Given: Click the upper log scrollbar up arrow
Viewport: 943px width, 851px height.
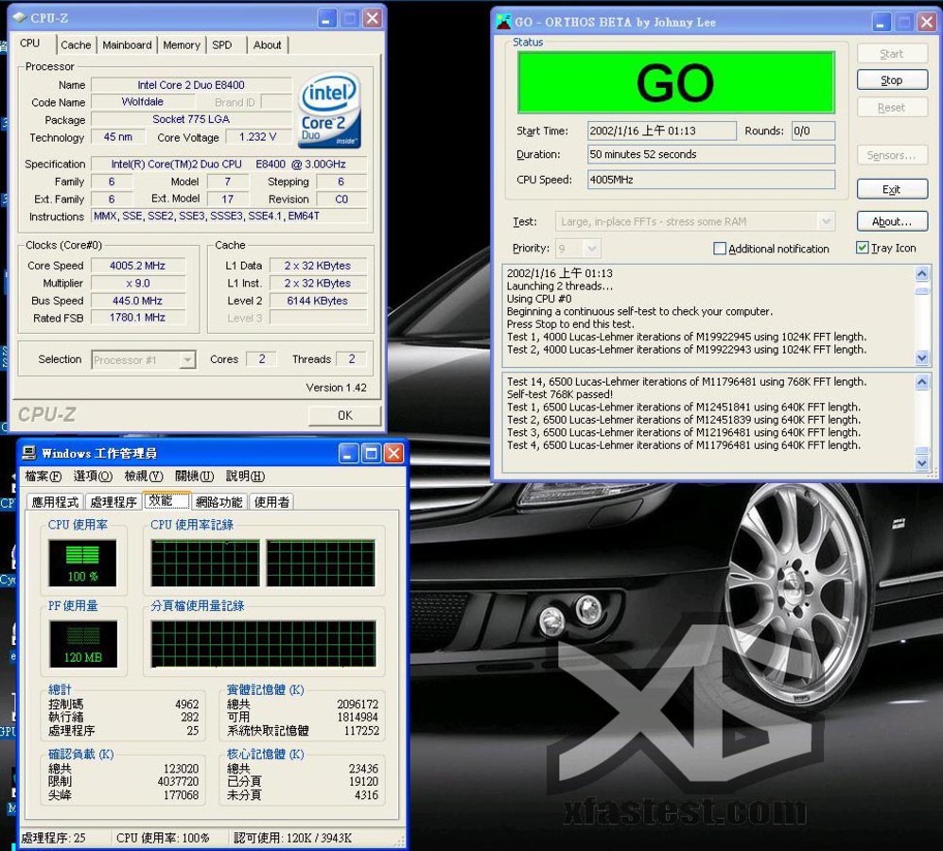Looking at the screenshot, I should click(922, 274).
